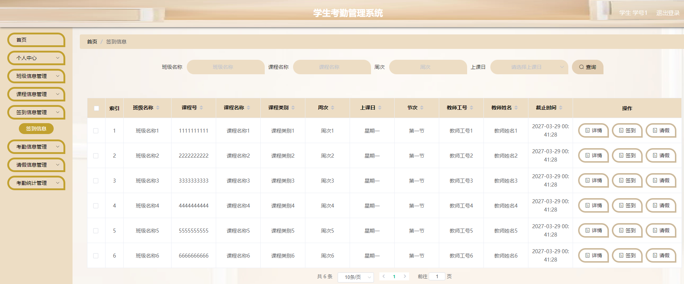The width and height of the screenshot is (684, 284).
Task: Expand the 请假信息管理 sidebar menu
Action: (x=36, y=165)
